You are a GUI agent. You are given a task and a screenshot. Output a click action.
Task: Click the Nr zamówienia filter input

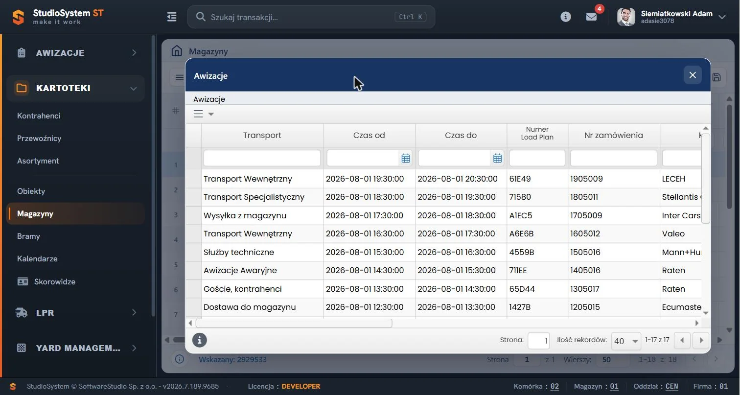click(614, 158)
